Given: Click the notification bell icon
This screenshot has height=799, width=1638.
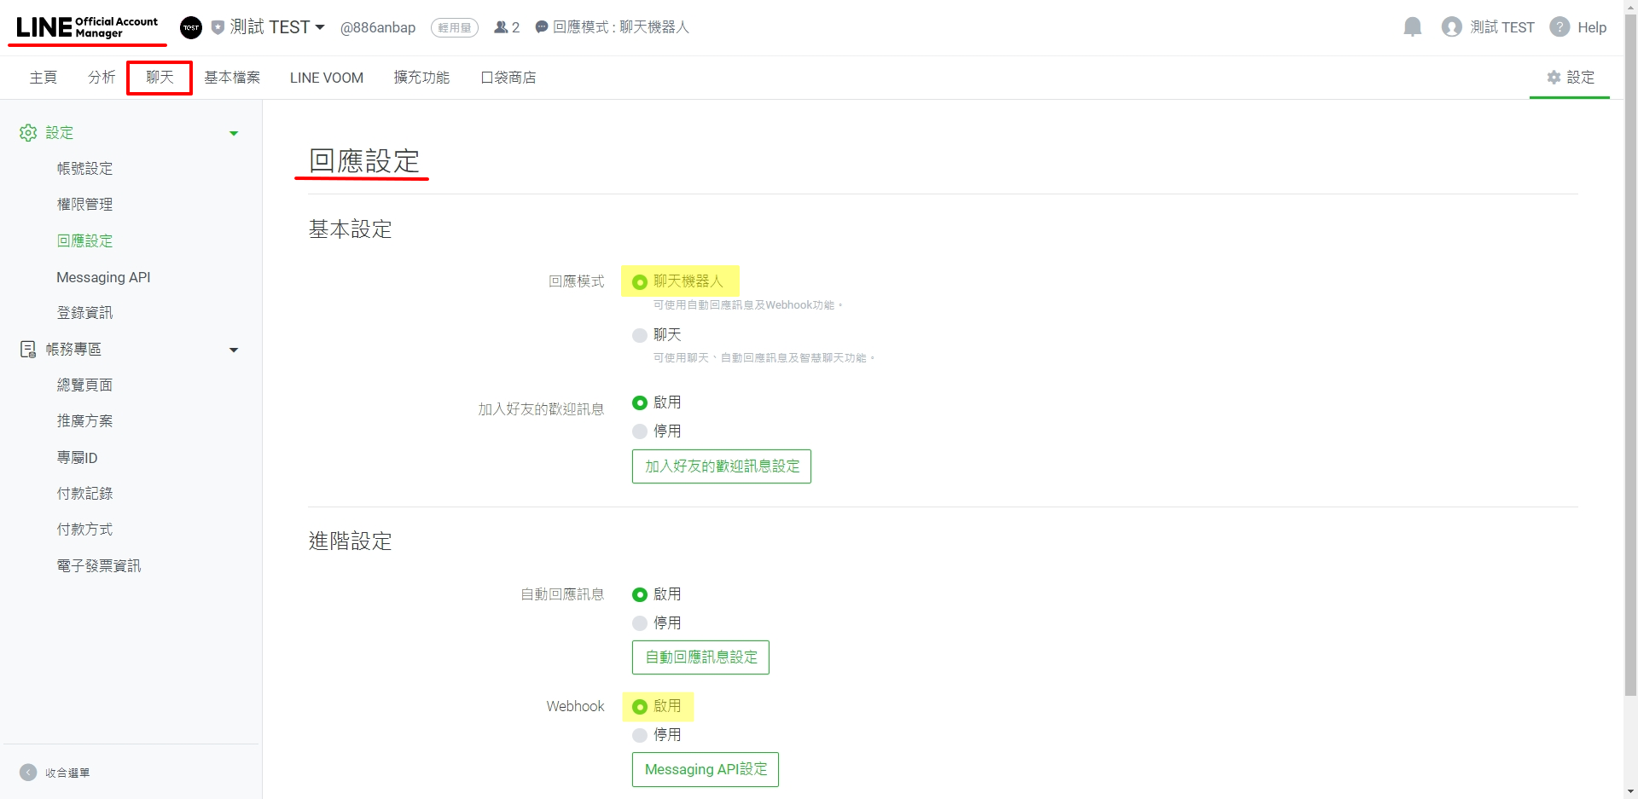Looking at the screenshot, I should [1412, 27].
